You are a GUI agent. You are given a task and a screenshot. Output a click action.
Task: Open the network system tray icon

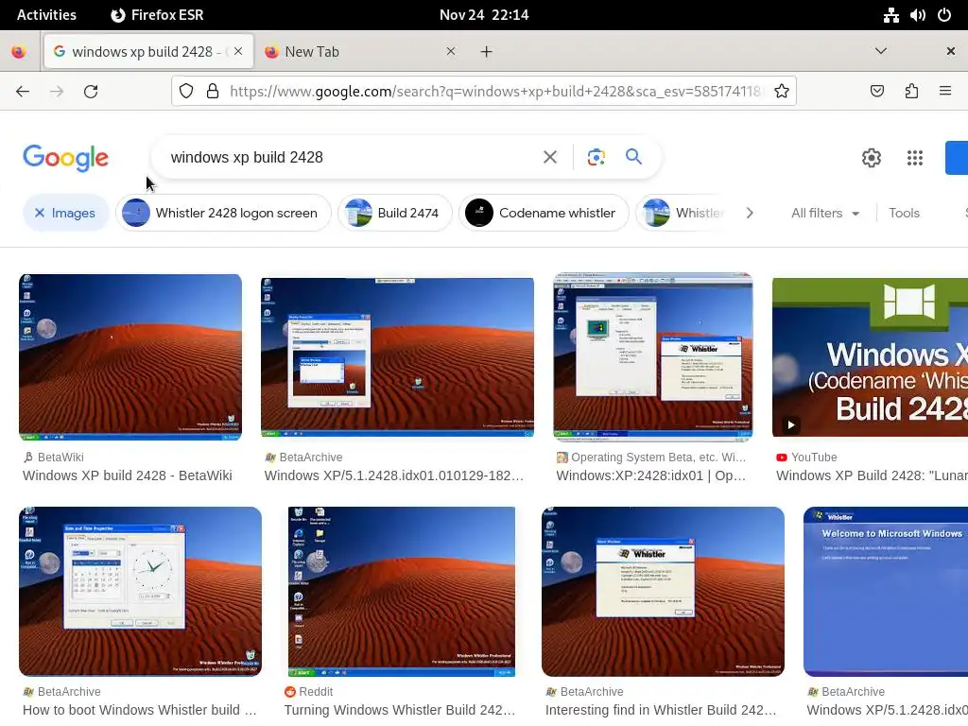click(x=890, y=15)
